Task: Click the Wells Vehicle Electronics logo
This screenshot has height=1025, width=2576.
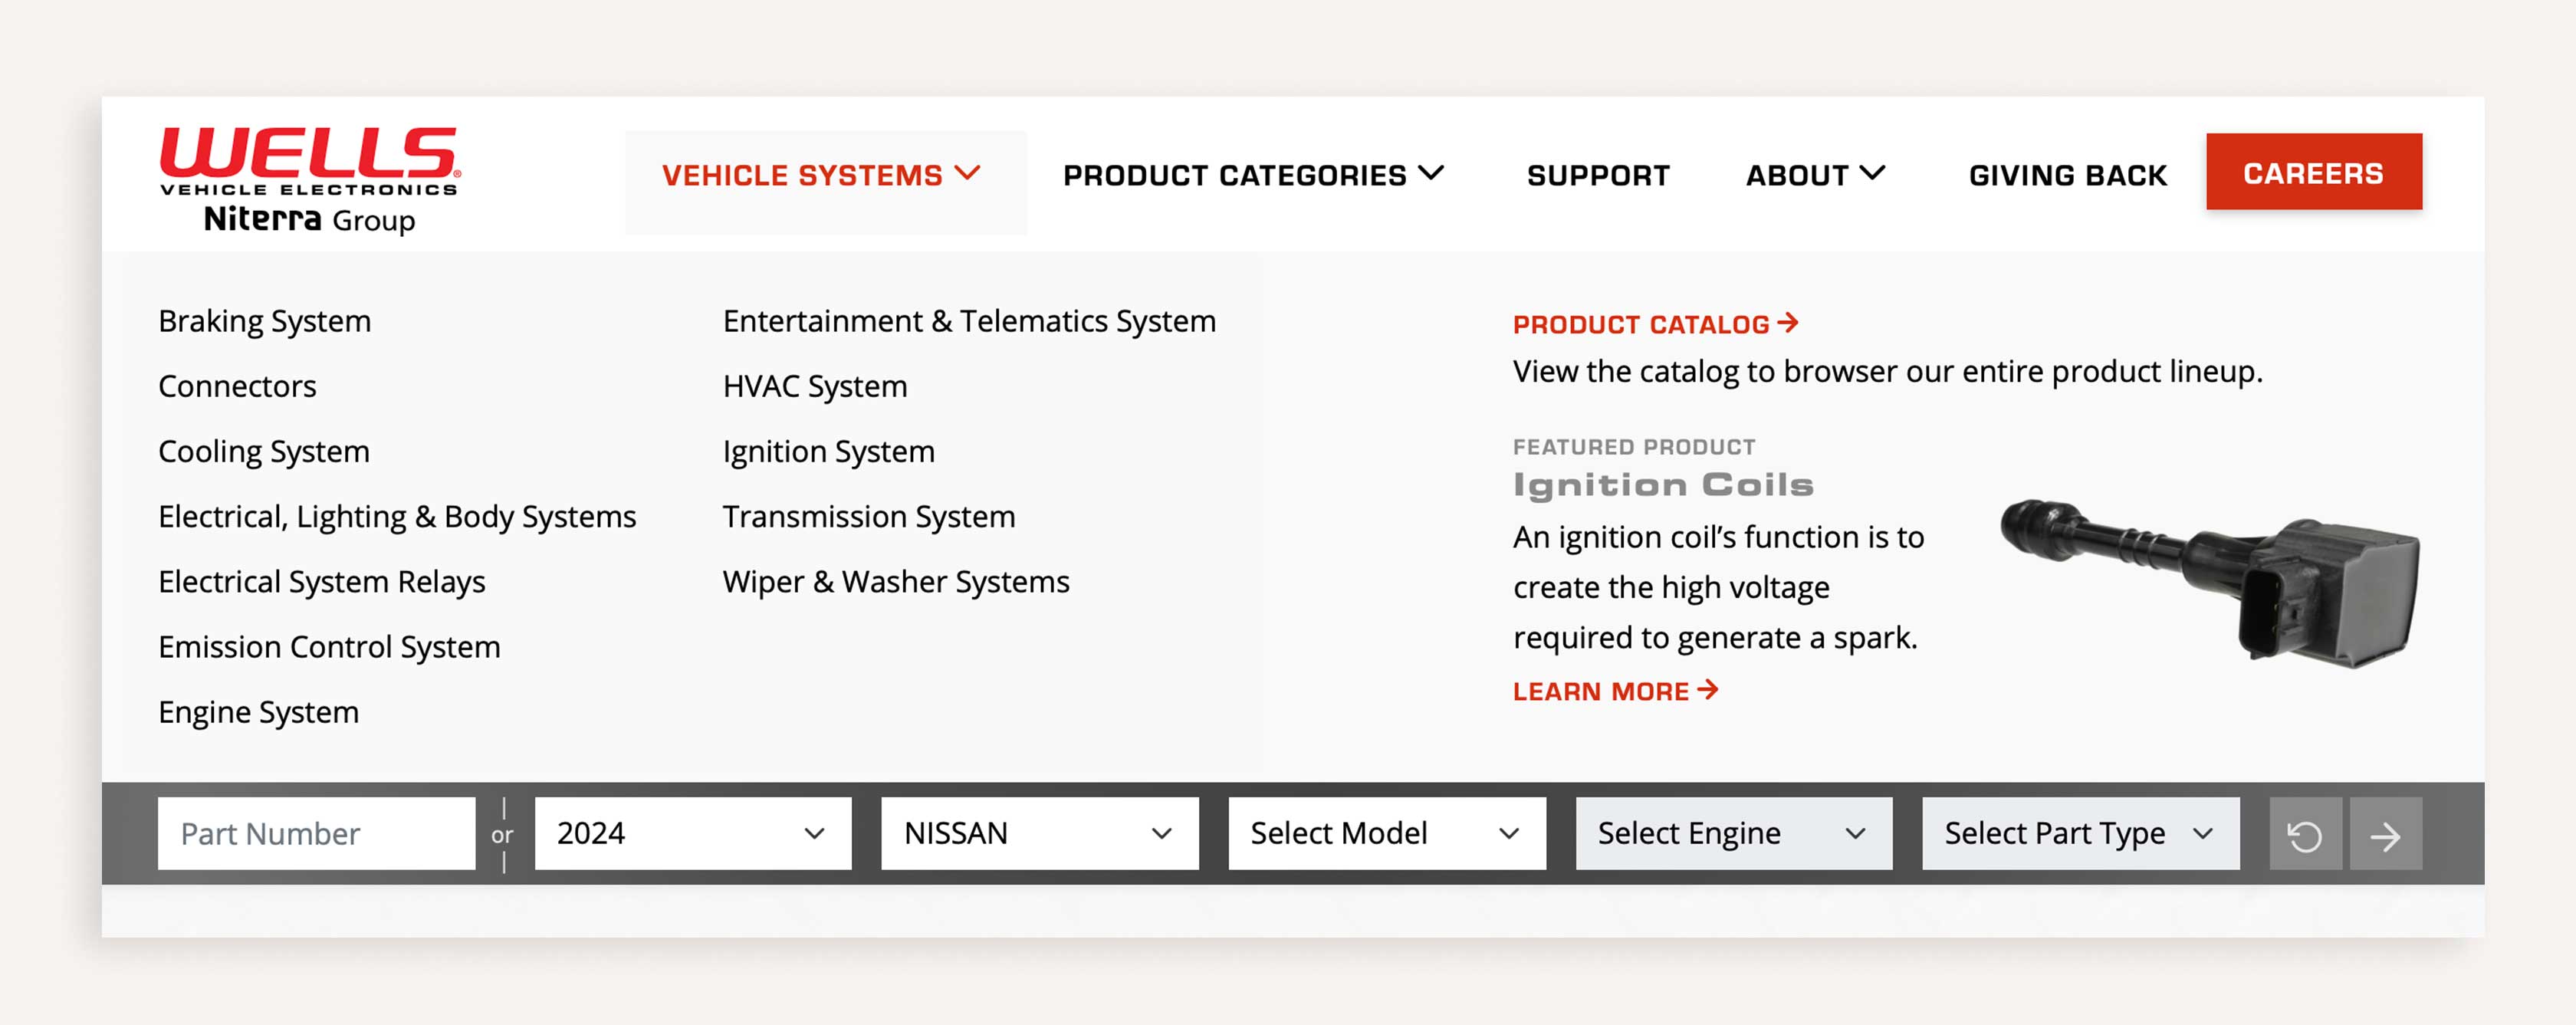Action: [x=309, y=180]
